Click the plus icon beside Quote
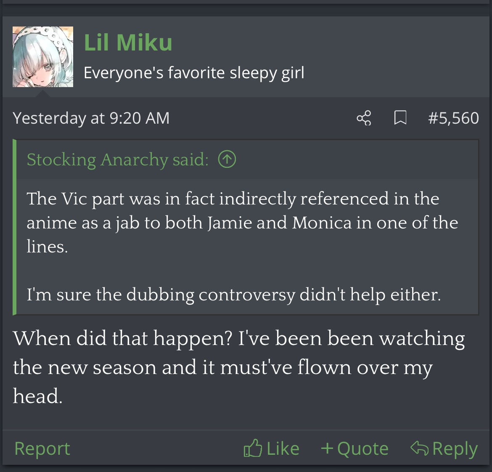 pos(327,448)
